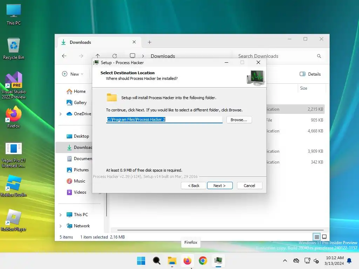Select the Downloads tab in Explorer
This screenshot has width=359, height=269.
click(99, 42)
